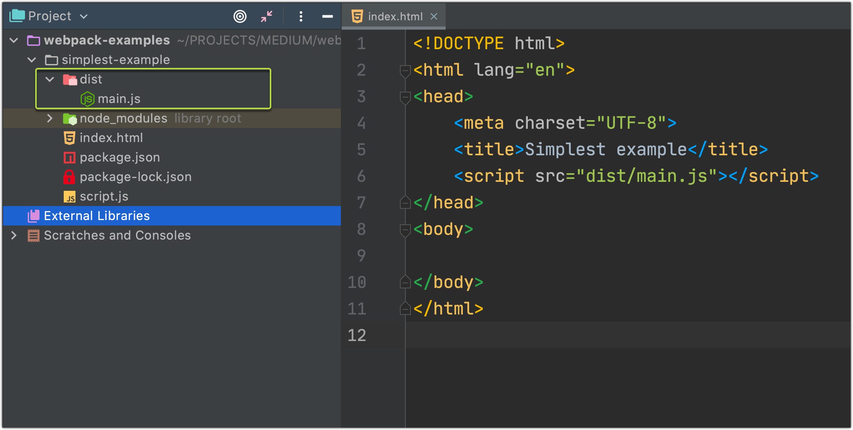Image resolution: width=853 pixels, height=430 pixels.
Task: Click the yellow JS icon of script.js
Action: pyautogui.click(x=69, y=196)
